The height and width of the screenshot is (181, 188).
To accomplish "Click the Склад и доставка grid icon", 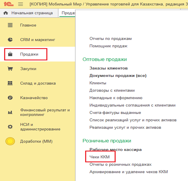I will 10,83.
